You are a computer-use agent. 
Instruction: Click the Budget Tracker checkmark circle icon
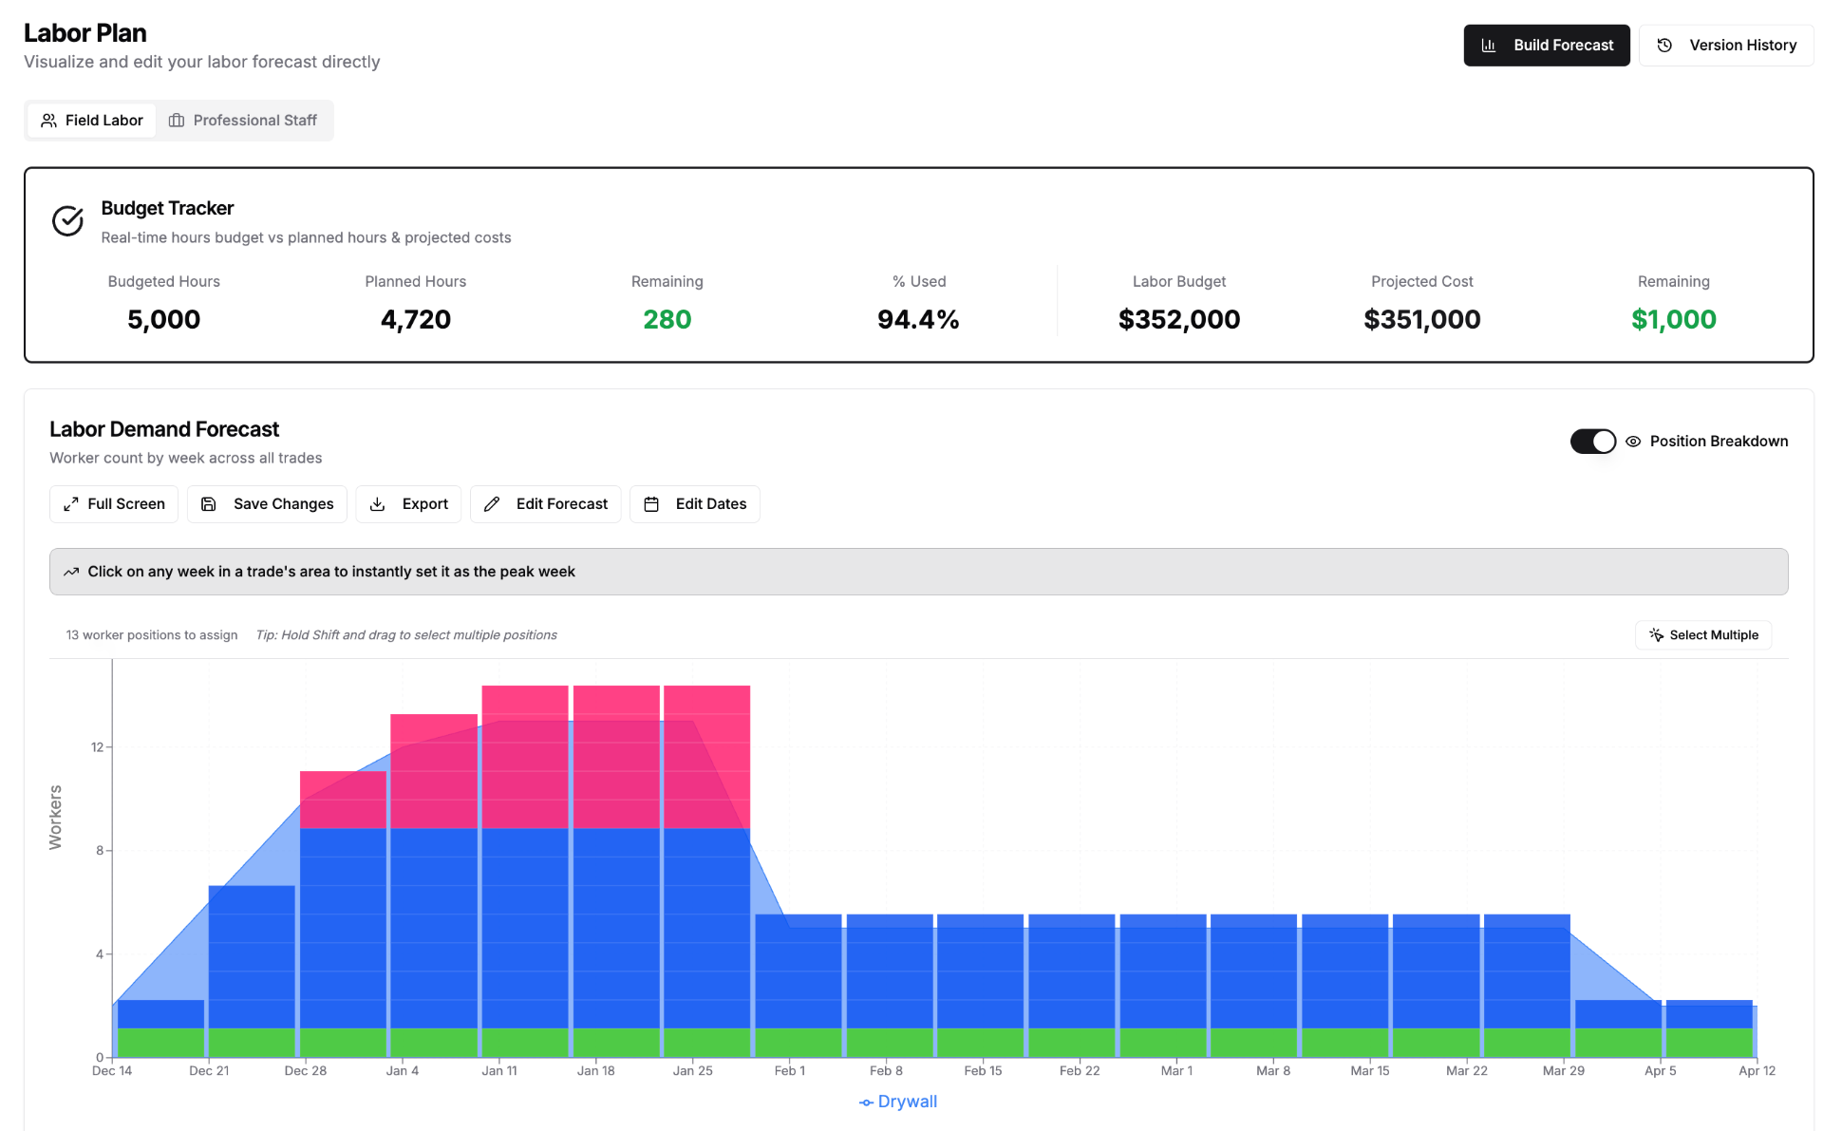67,221
